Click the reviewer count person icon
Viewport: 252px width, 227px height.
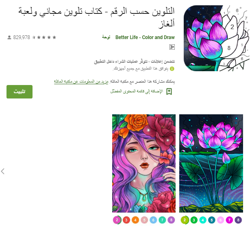tap(9, 37)
